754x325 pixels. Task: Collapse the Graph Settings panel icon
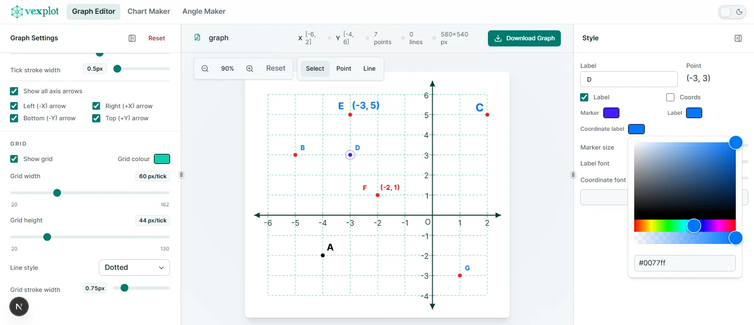[132, 38]
